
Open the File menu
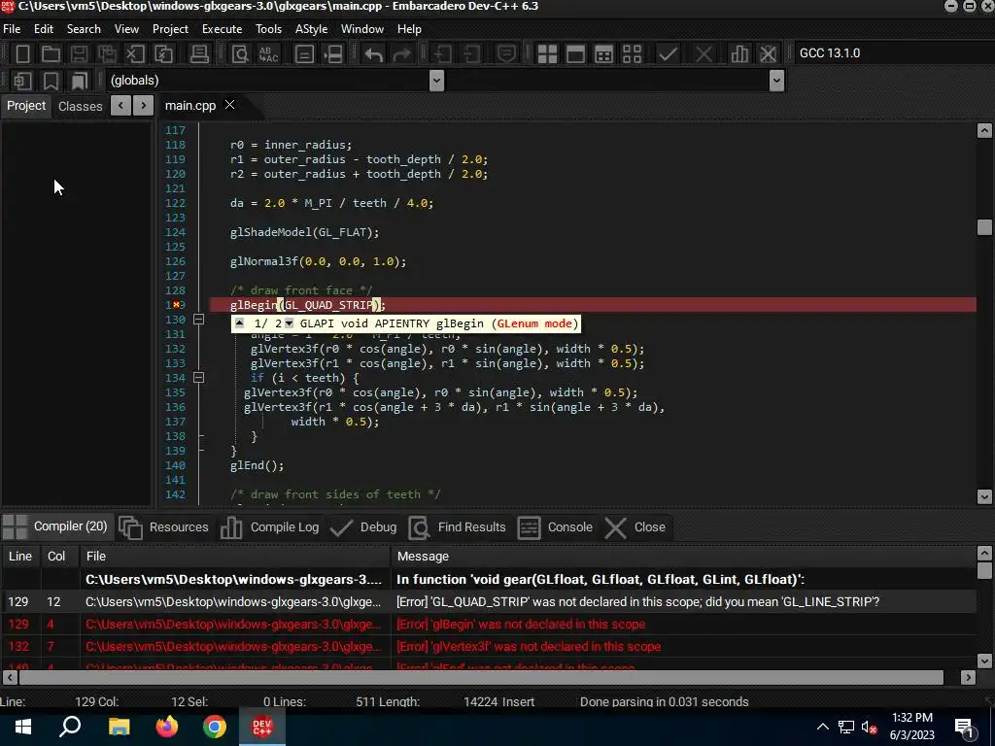pos(12,29)
